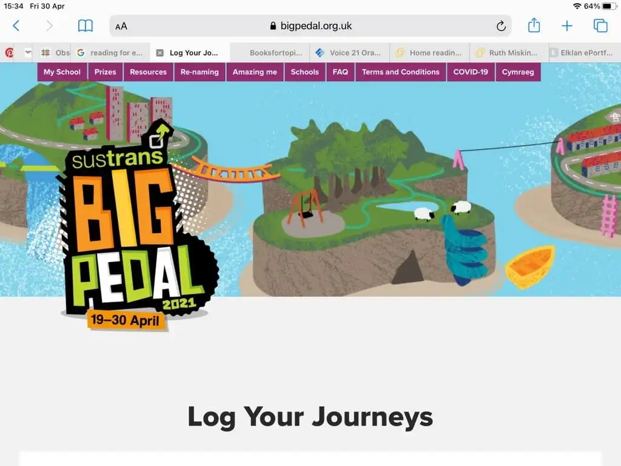Open Terms and Conditions page
Screen dimensions: 621x466
(401, 72)
